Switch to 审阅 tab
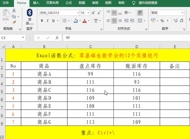 (x=95, y=3)
